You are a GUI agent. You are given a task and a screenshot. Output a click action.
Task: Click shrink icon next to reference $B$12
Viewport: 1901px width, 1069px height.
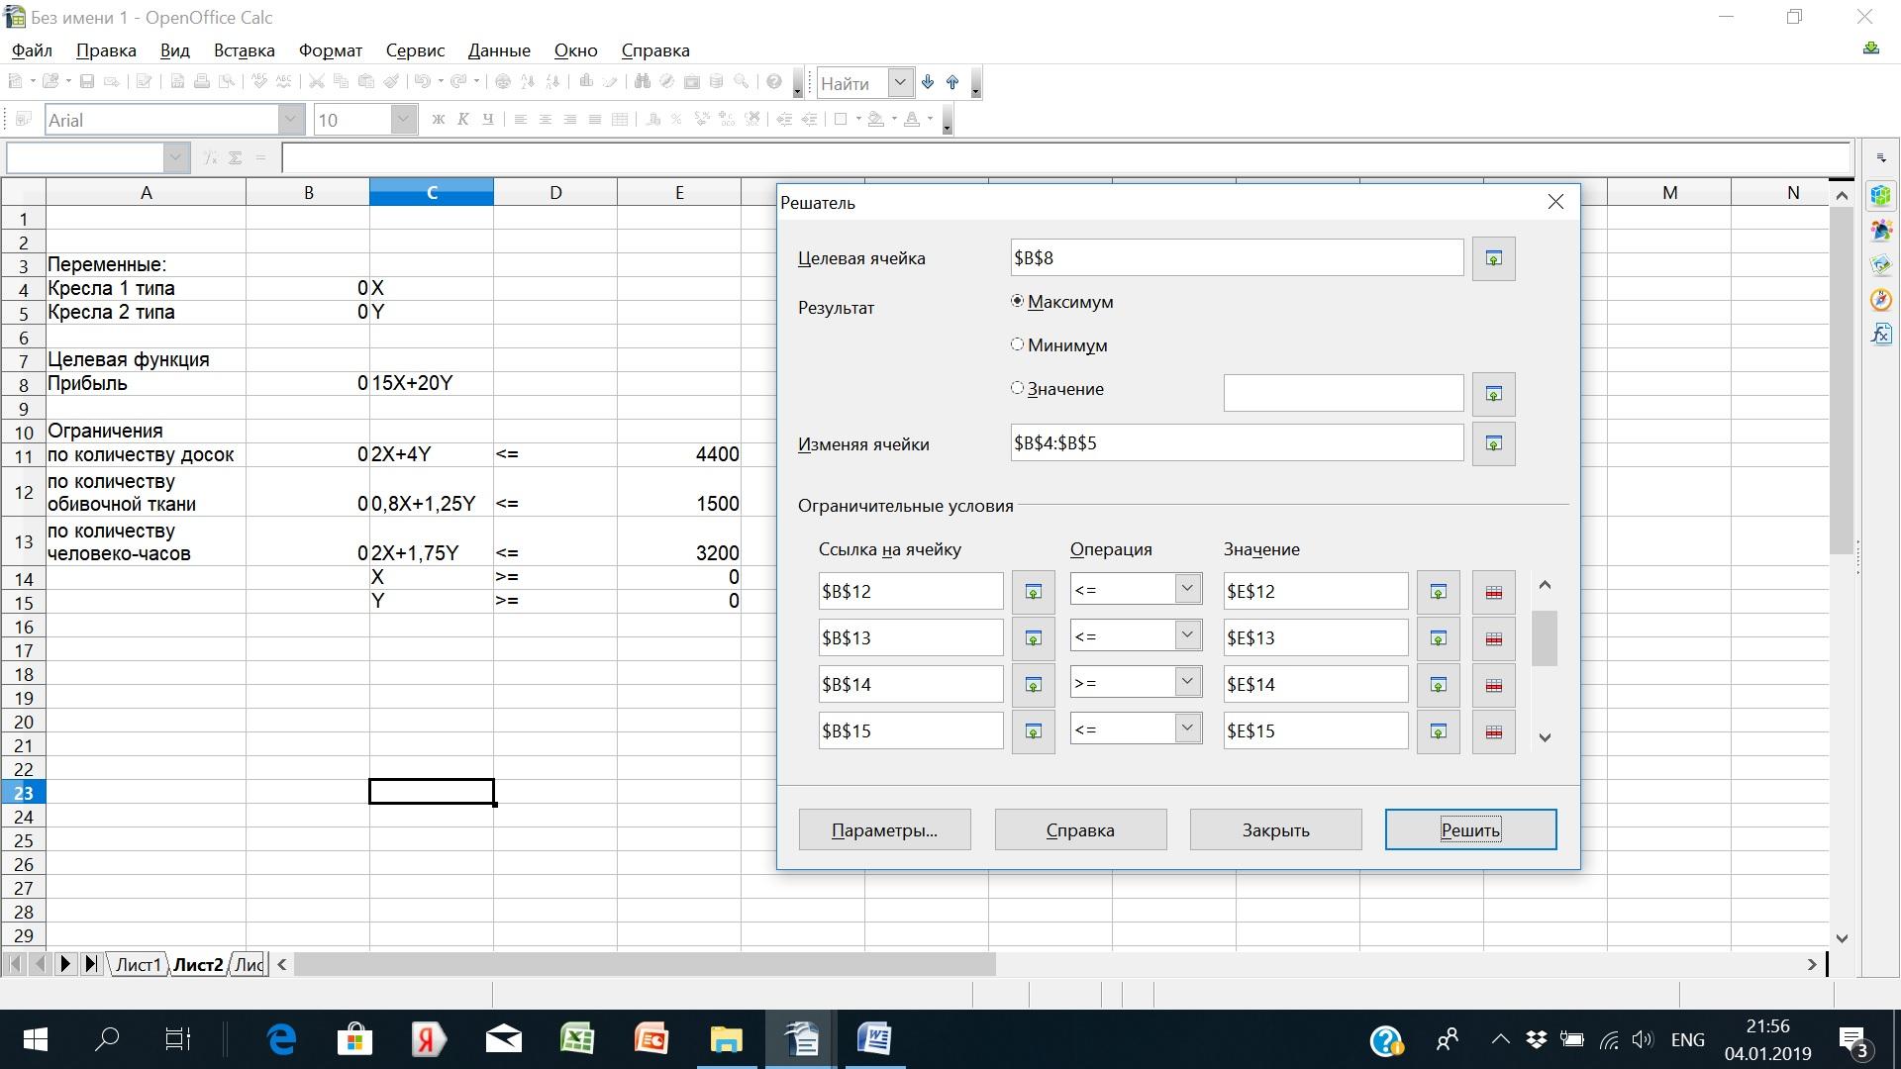(x=1033, y=592)
